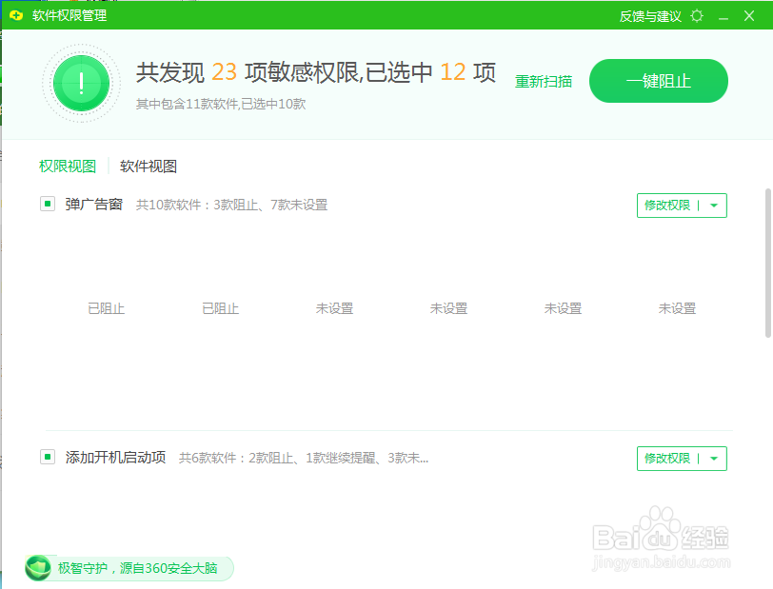The width and height of the screenshot is (773, 589).
Task: Click text 共10款软件：3款阻止、7款未设置
Action: pos(231,205)
